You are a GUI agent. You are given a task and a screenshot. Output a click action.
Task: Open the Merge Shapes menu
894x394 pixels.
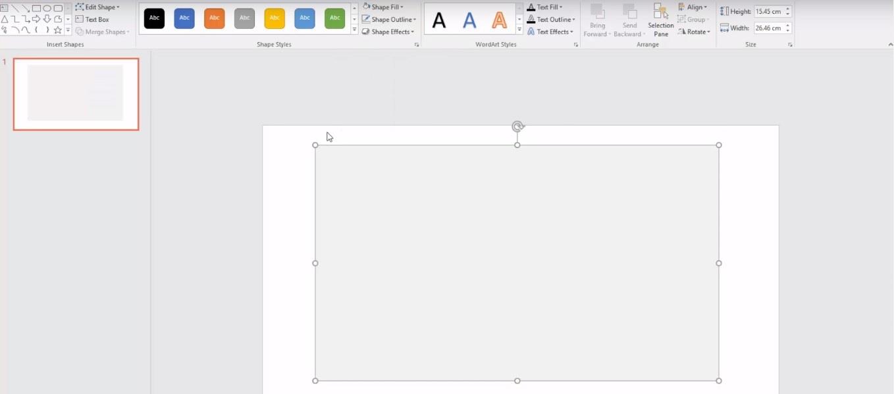point(102,32)
